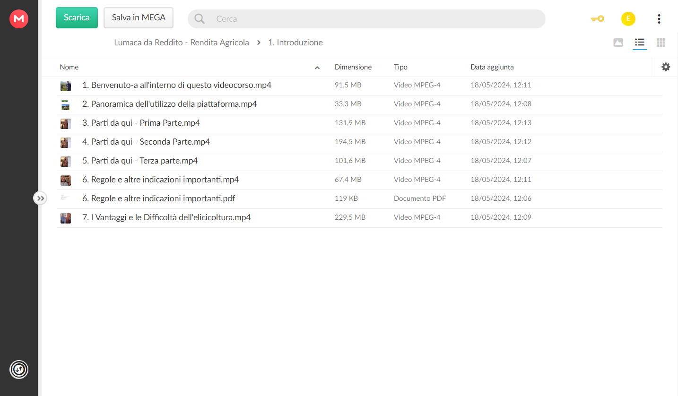Click the Salva in MEGA button
This screenshot has height=396, width=678.
(x=139, y=17)
